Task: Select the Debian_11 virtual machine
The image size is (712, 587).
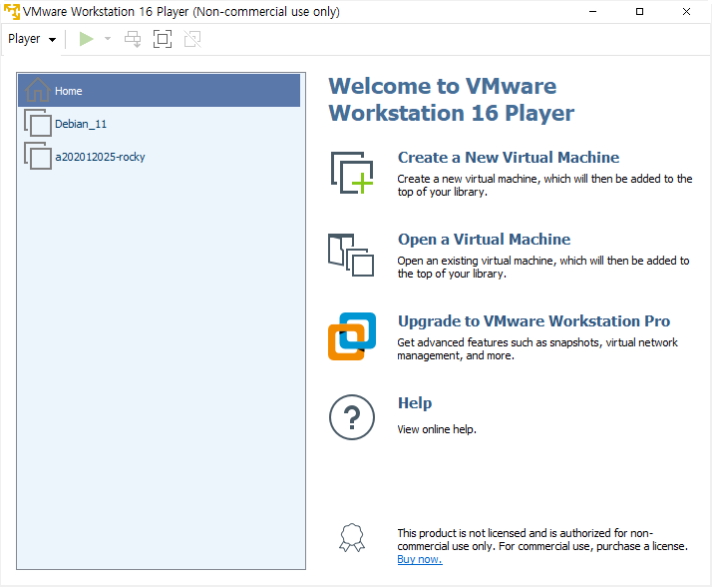Action: click(x=159, y=124)
